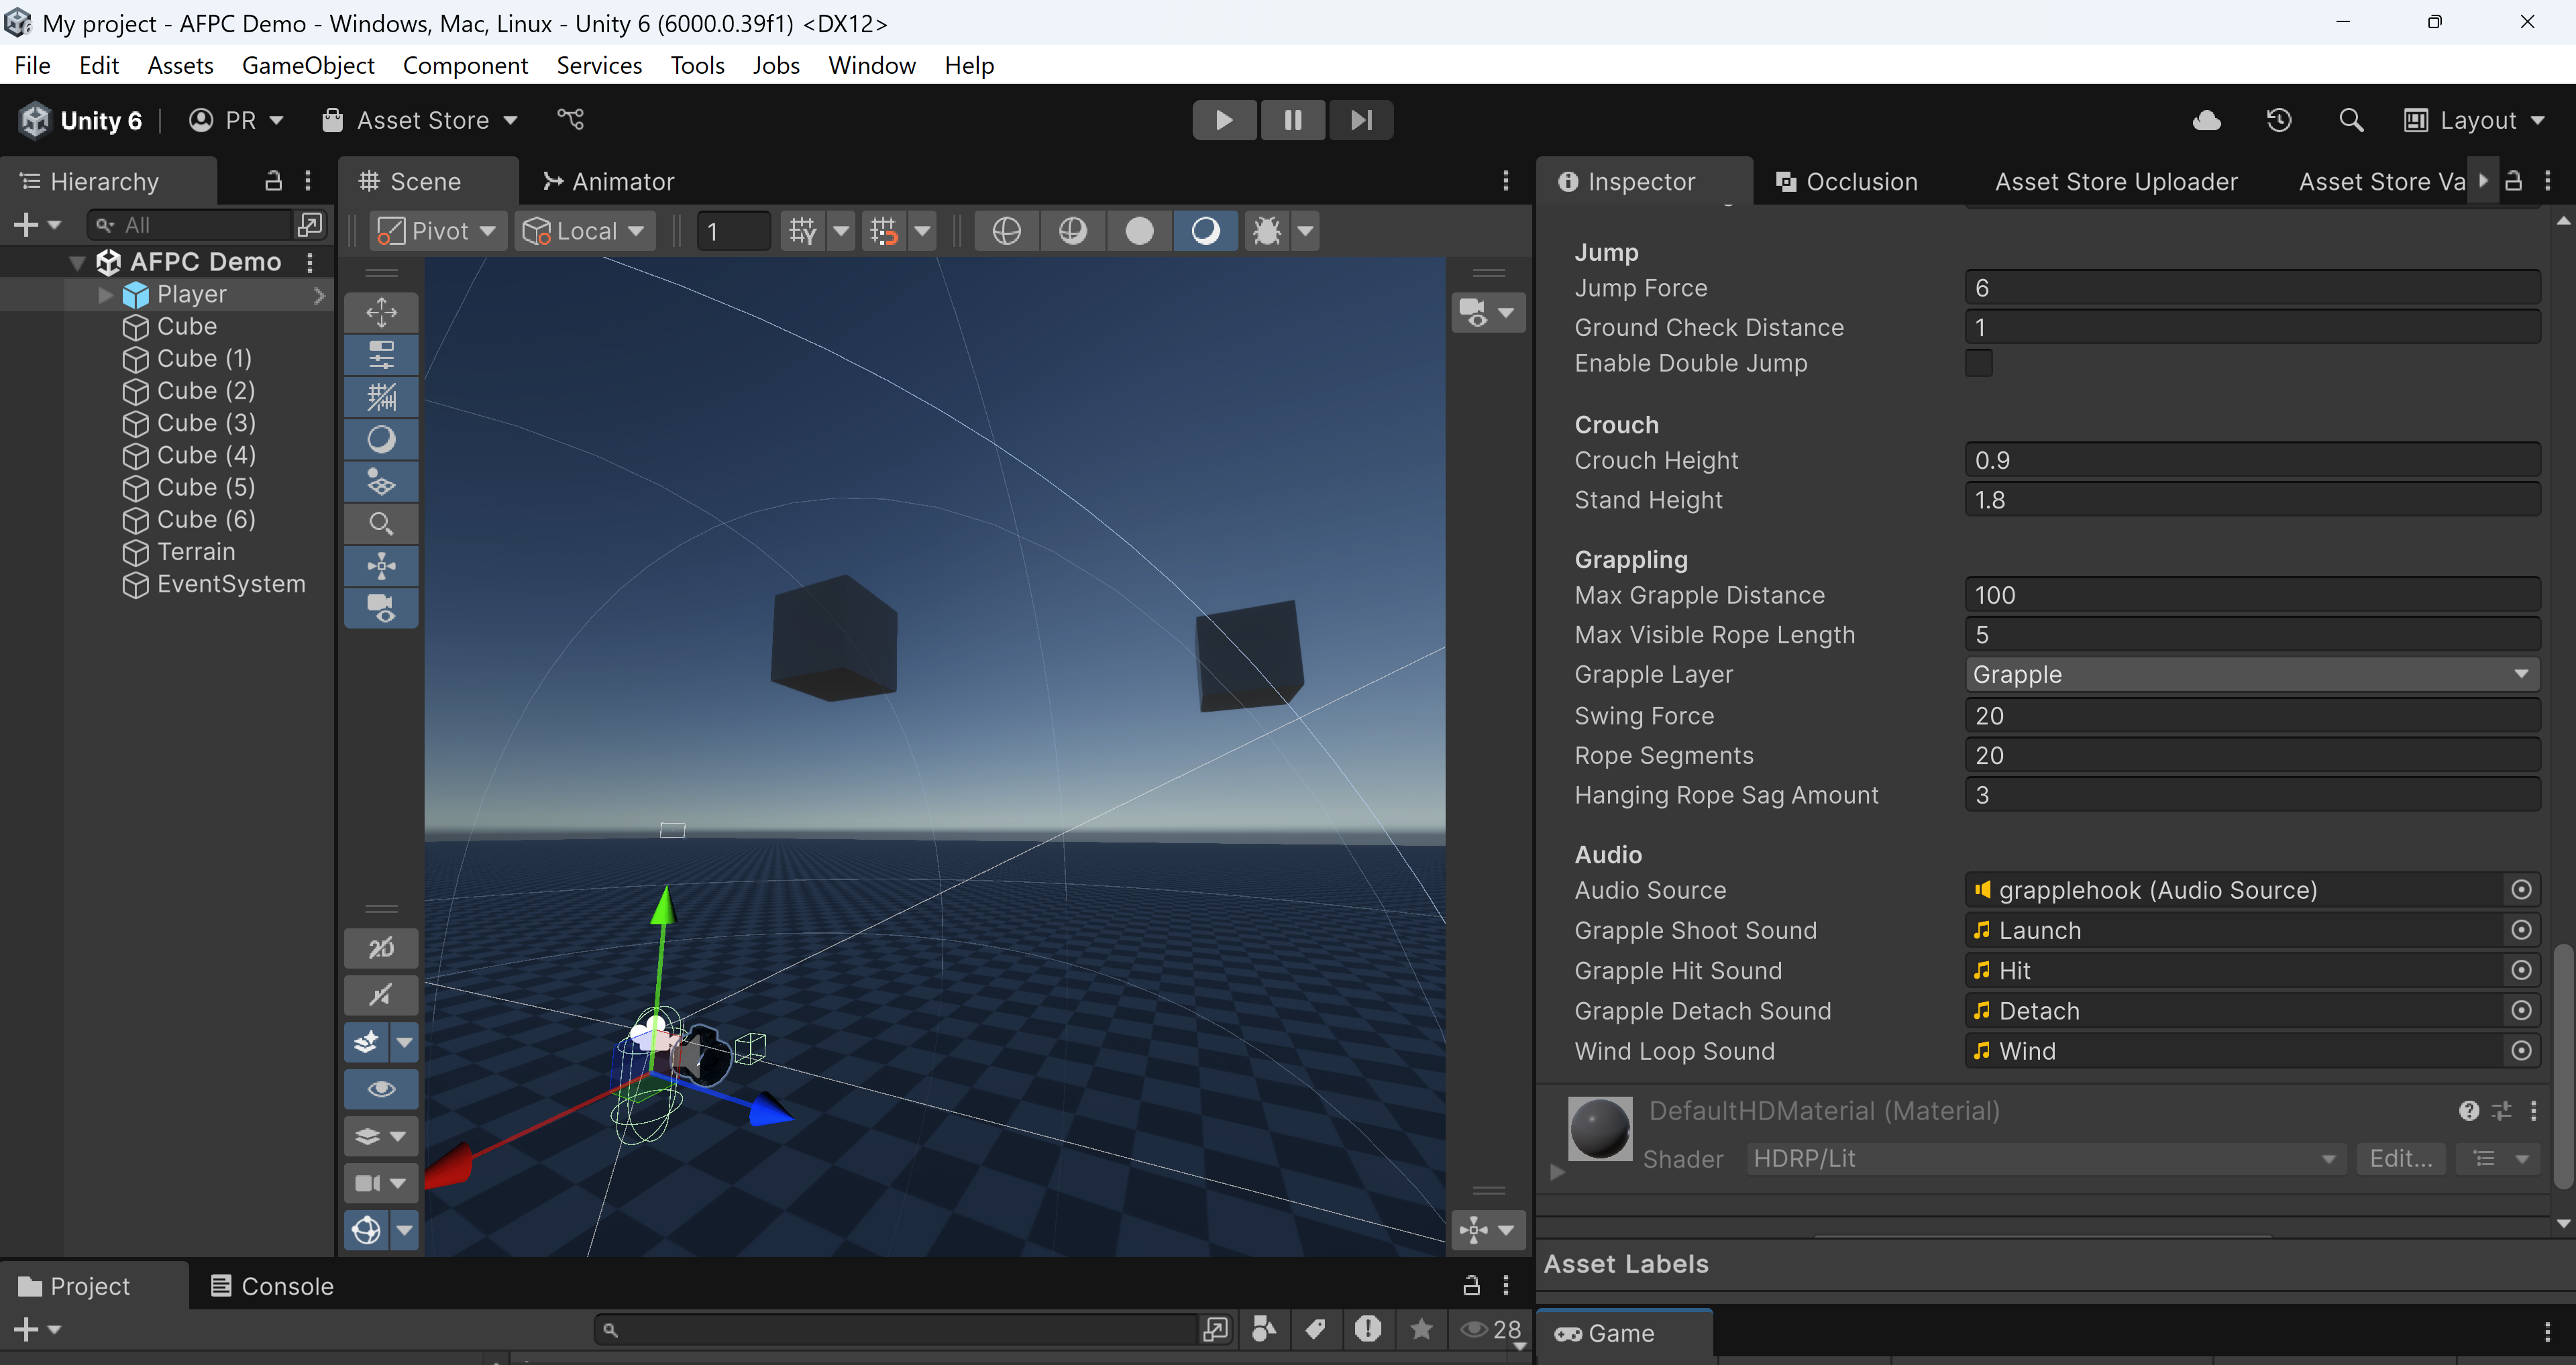Expand the DefaultHDMaterial foldout arrow
This screenshot has height=1365, width=2576.
(x=1556, y=1172)
